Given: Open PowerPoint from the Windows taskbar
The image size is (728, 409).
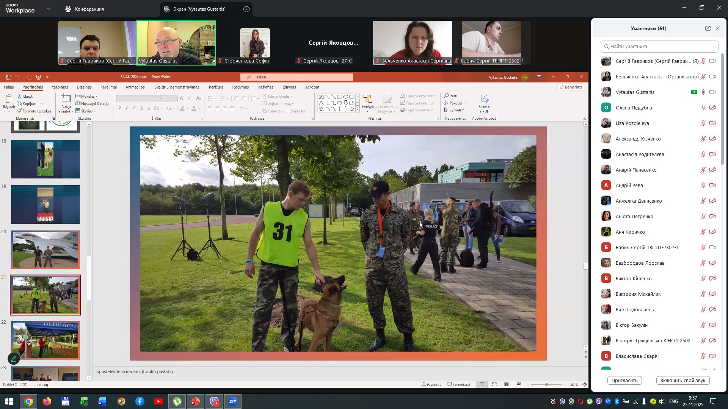Looking at the screenshot, I should click(195, 401).
